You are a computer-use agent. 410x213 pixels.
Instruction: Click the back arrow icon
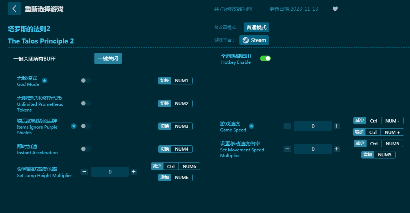click(14, 9)
